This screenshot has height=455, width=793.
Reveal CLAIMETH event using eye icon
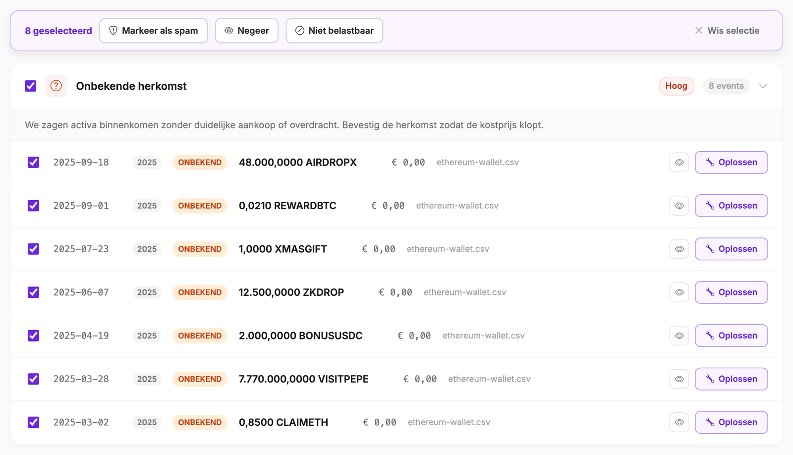click(x=679, y=422)
